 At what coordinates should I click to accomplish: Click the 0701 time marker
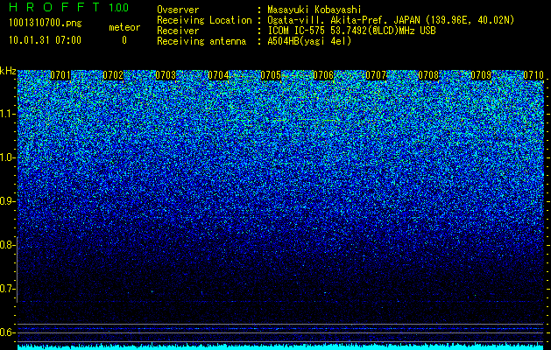60,75
